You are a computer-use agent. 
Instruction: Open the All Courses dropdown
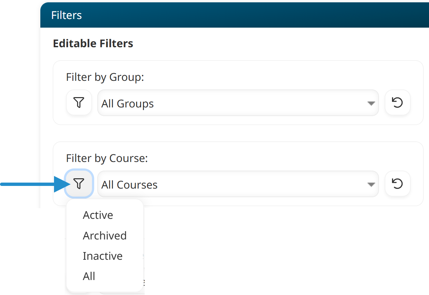coord(233,184)
